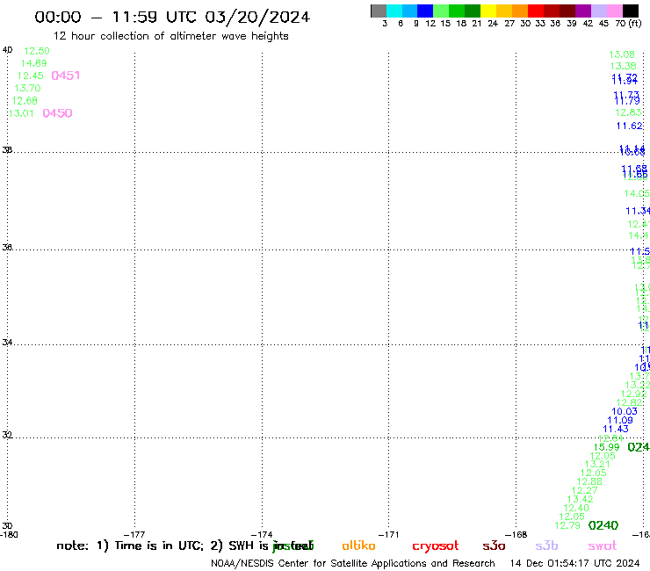The height and width of the screenshot is (571, 650).
Task: Click the subtitle '12 hour collection of altimeter wave heights'
Action: pos(170,36)
